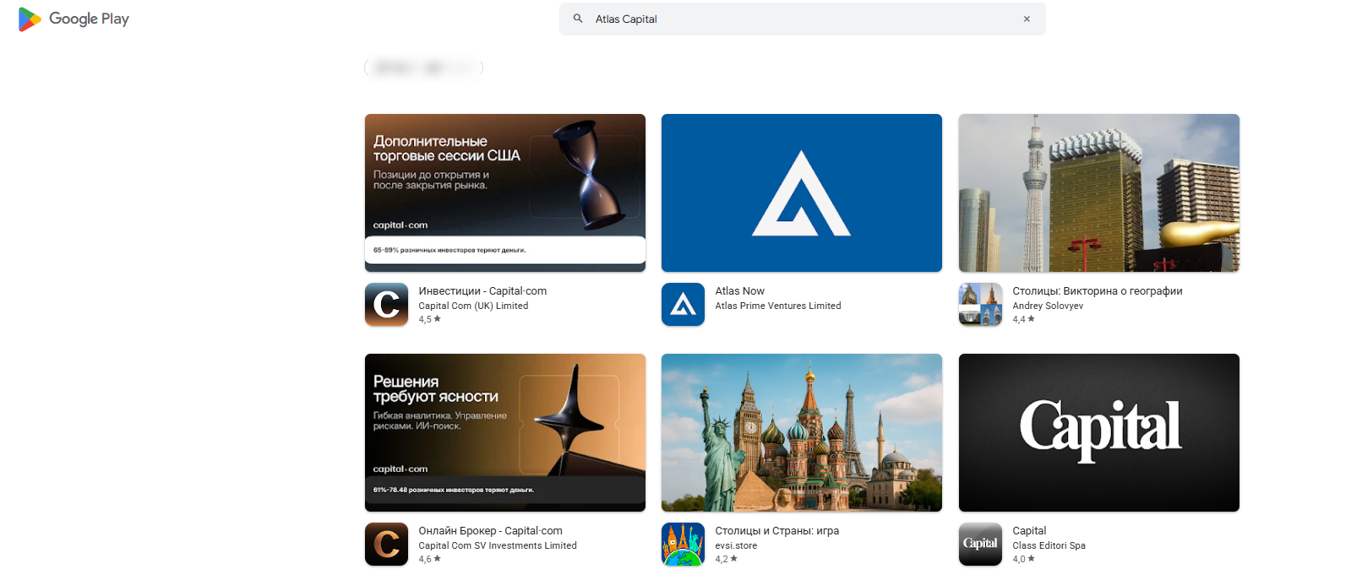
Task: Click 'Atlas Prime Ventures Limited' developer name
Action: click(778, 306)
